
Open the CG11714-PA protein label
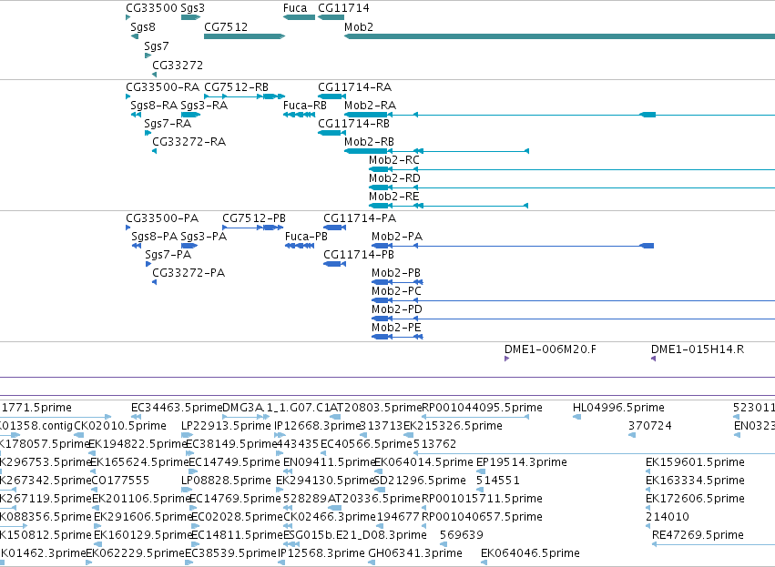tap(360, 218)
